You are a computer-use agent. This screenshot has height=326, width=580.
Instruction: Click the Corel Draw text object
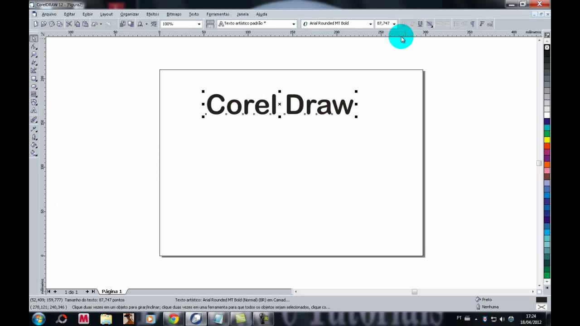280,105
